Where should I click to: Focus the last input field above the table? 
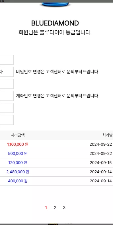click(7, 120)
